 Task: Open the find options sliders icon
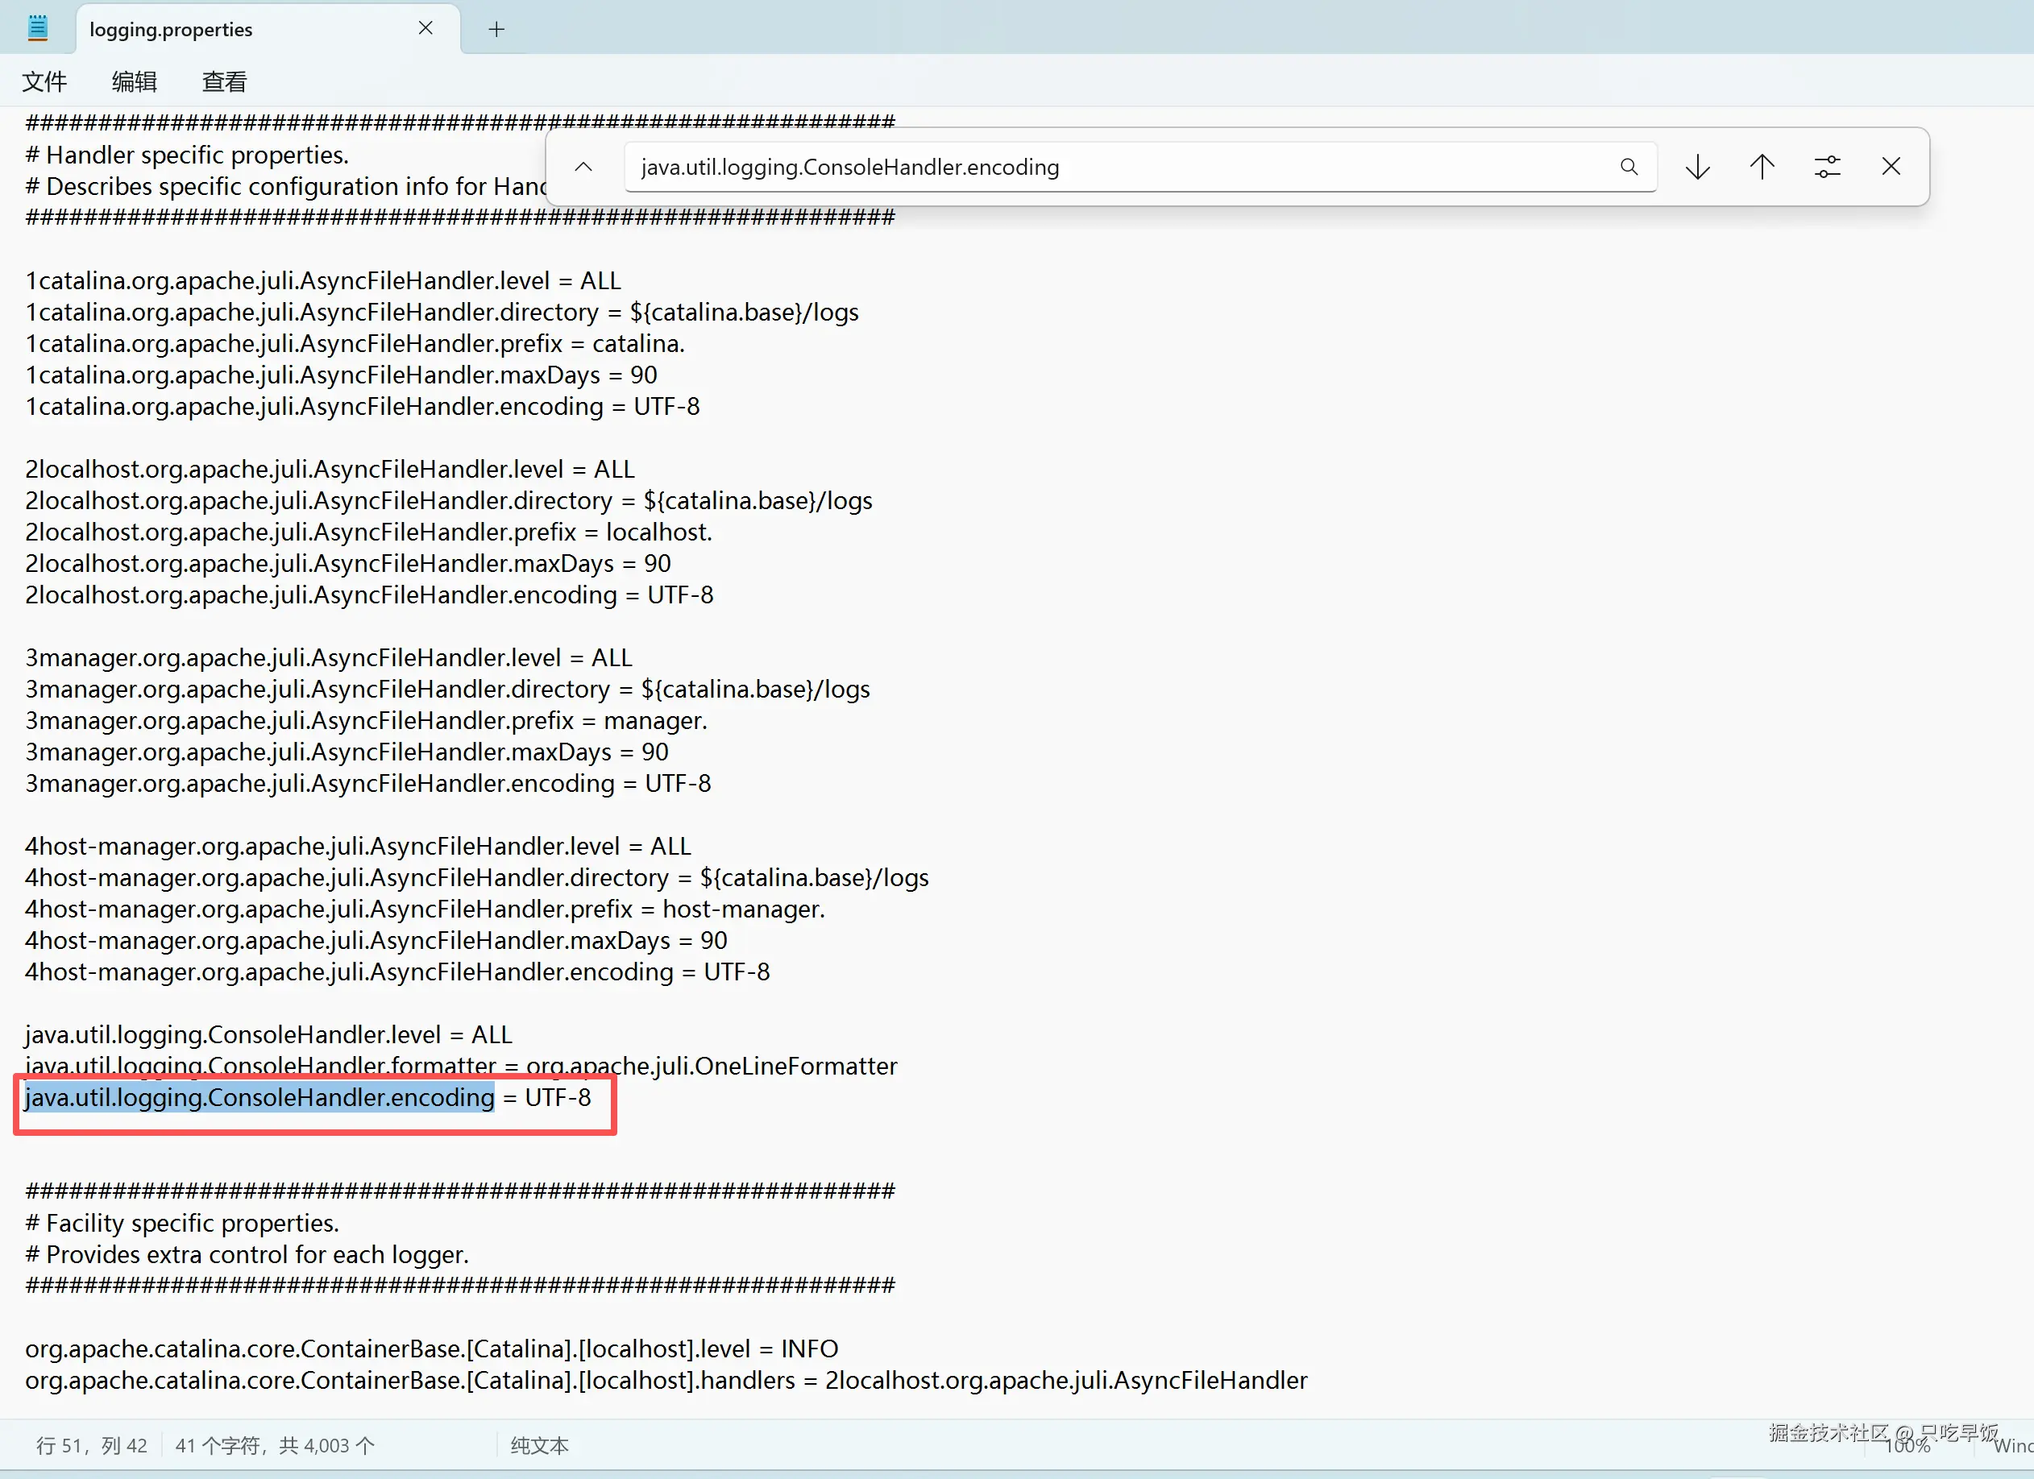tap(1827, 167)
